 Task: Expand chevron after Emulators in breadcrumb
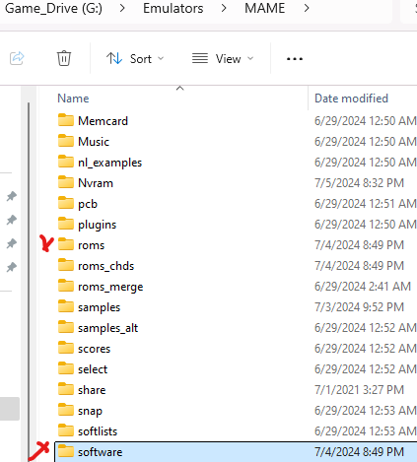point(224,8)
